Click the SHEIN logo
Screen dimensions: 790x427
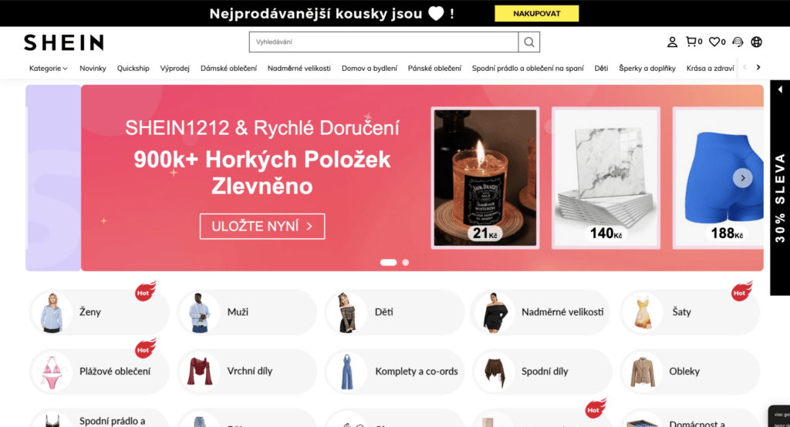64,42
